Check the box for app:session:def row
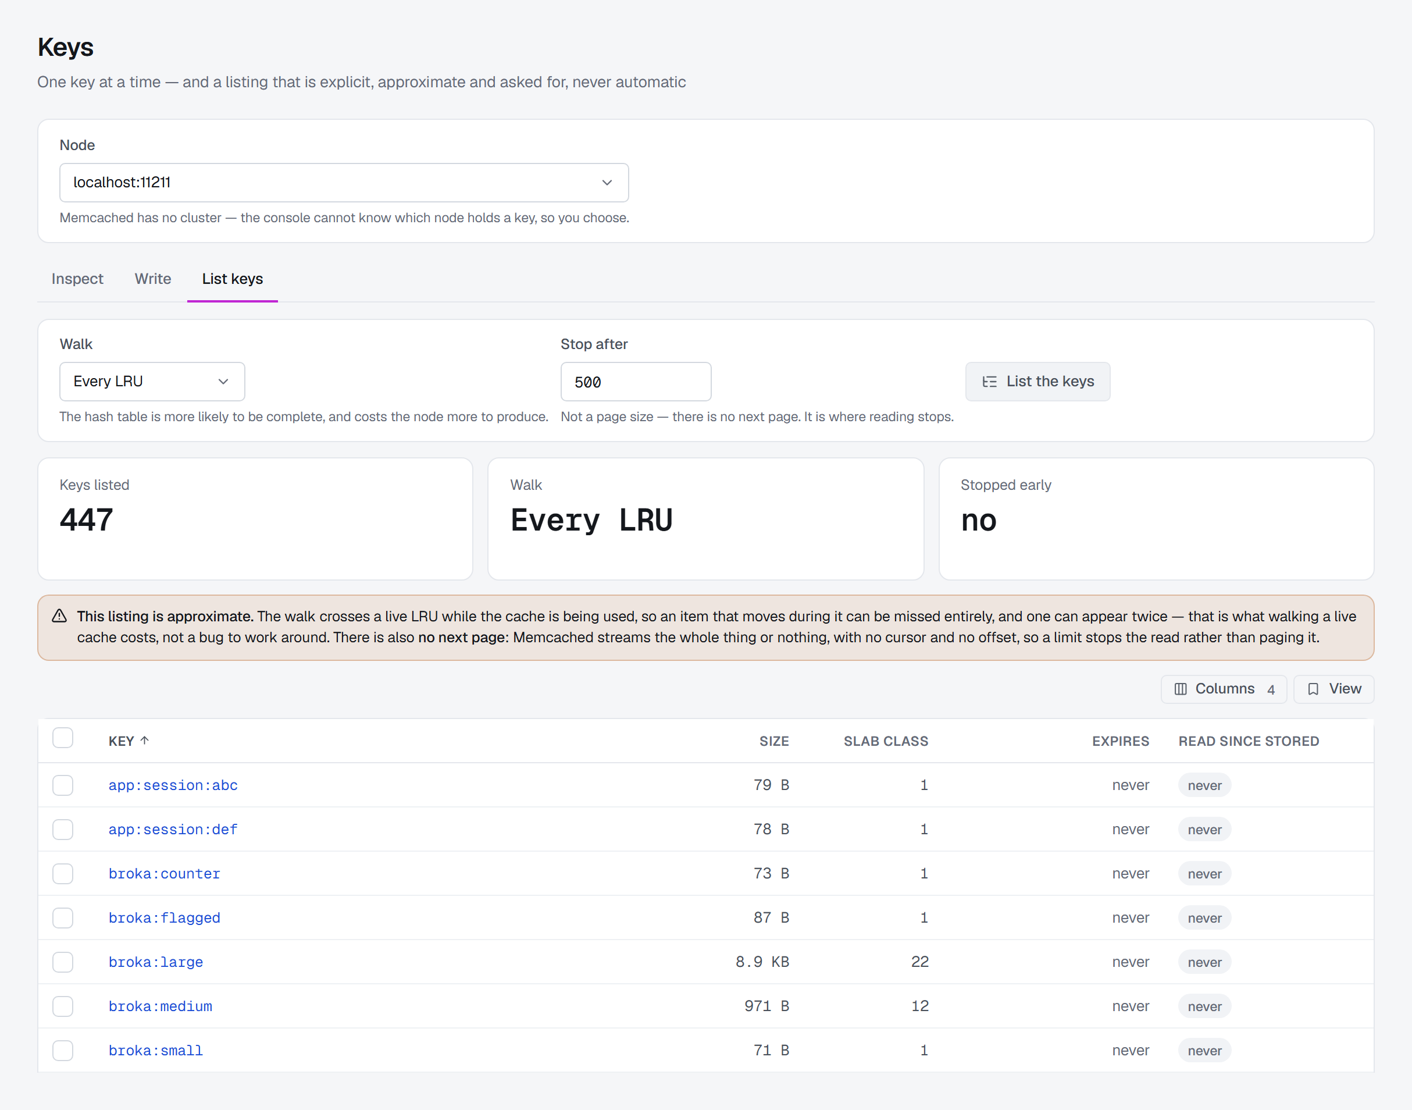Screen dimensions: 1412x1110 pos(63,829)
